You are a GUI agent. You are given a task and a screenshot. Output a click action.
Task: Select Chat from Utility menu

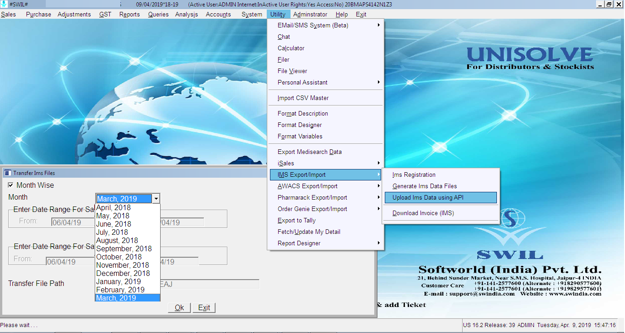point(326,37)
